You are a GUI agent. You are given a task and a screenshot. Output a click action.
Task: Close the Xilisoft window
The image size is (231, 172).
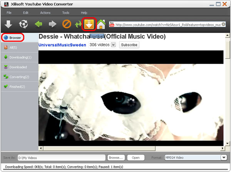coord(225,4)
